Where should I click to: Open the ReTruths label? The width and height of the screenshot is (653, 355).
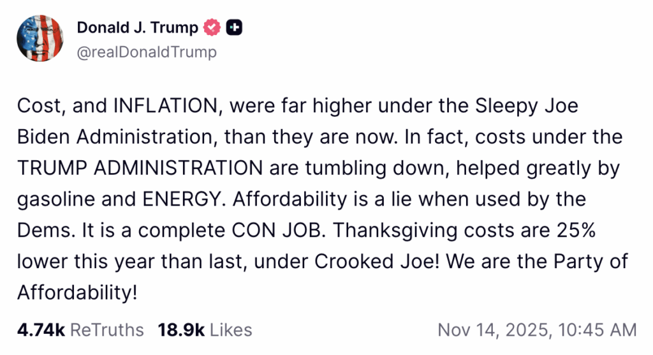pyautogui.click(x=106, y=330)
